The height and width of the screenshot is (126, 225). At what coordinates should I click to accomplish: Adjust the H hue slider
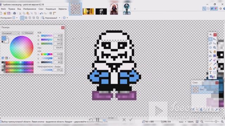pos(47,54)
